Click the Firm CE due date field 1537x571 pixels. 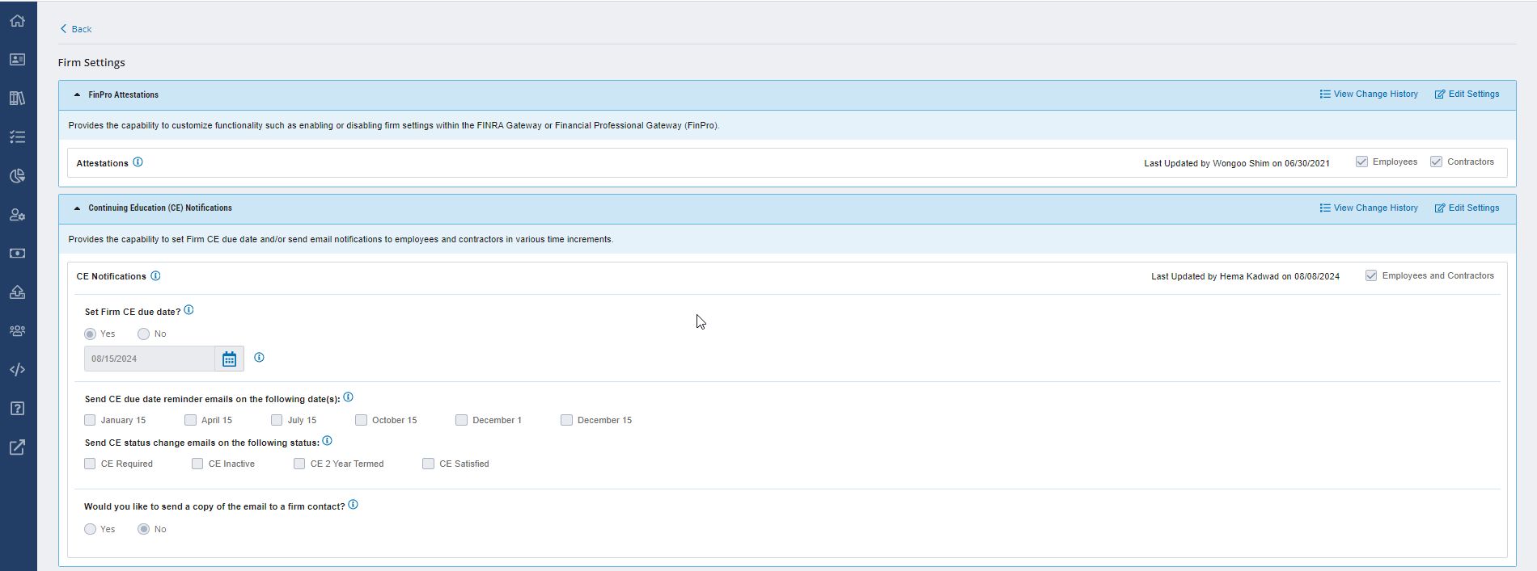(x=150, y=359)
